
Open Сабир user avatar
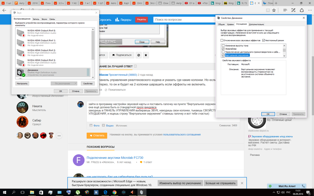click(x=22, y=122)
